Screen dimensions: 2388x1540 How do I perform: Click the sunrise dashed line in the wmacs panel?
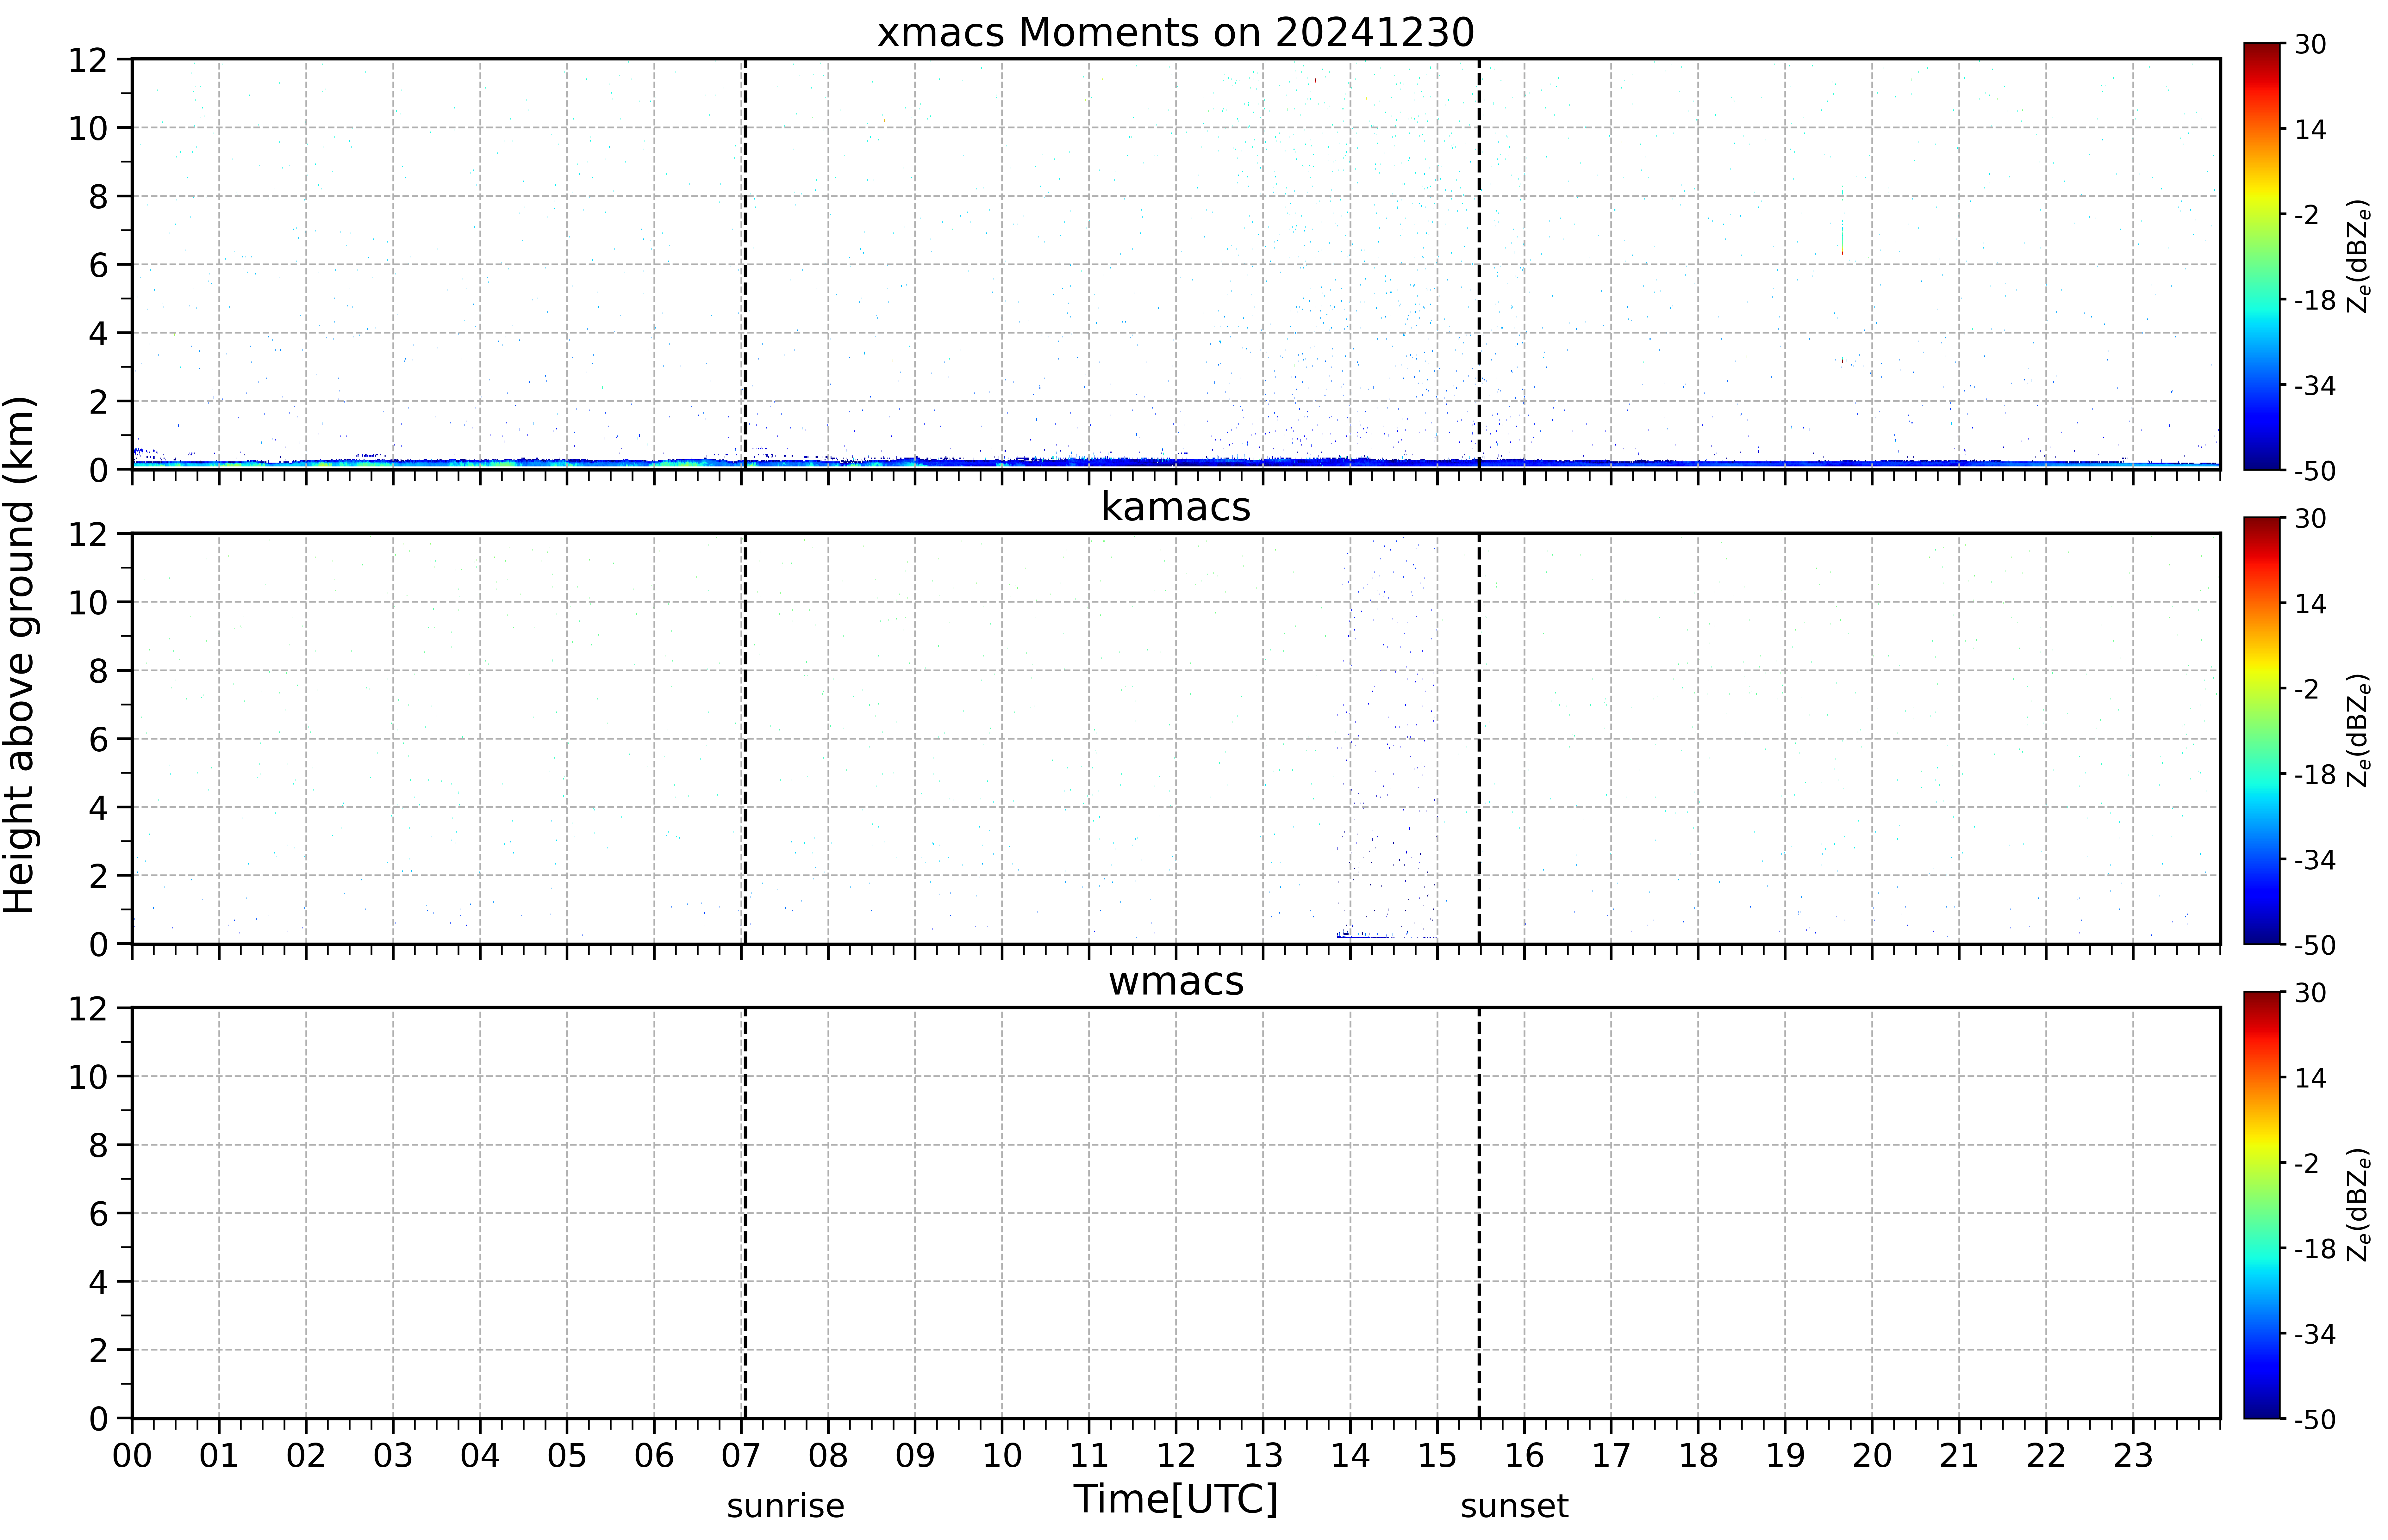[x=745, y=1213]
